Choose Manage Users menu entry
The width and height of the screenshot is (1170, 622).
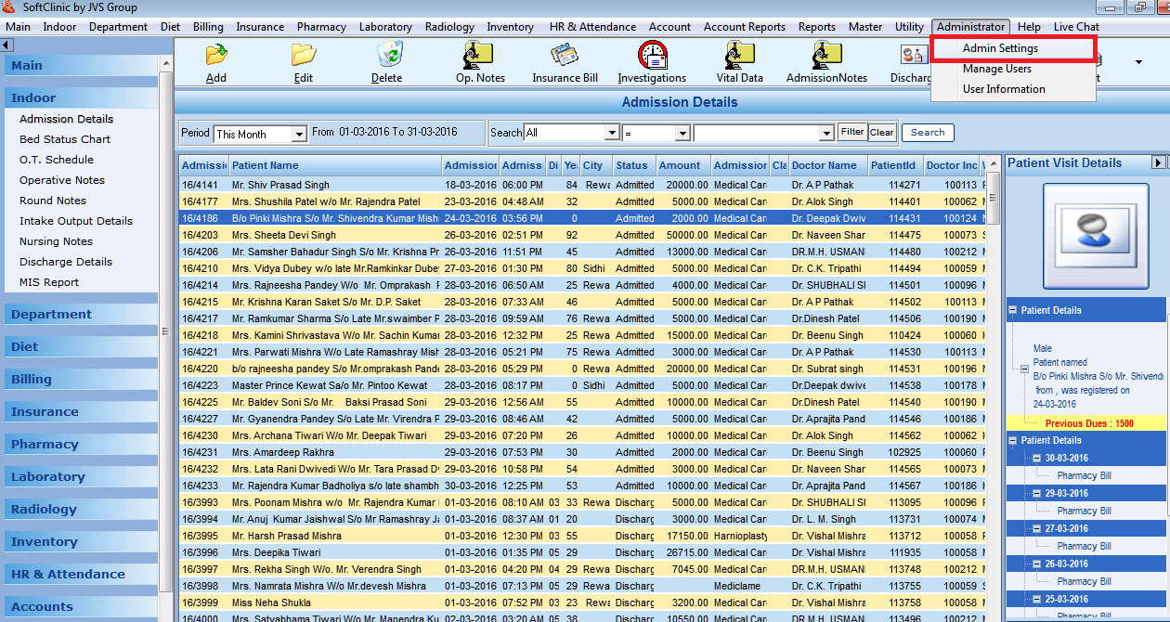coord(996,69)
